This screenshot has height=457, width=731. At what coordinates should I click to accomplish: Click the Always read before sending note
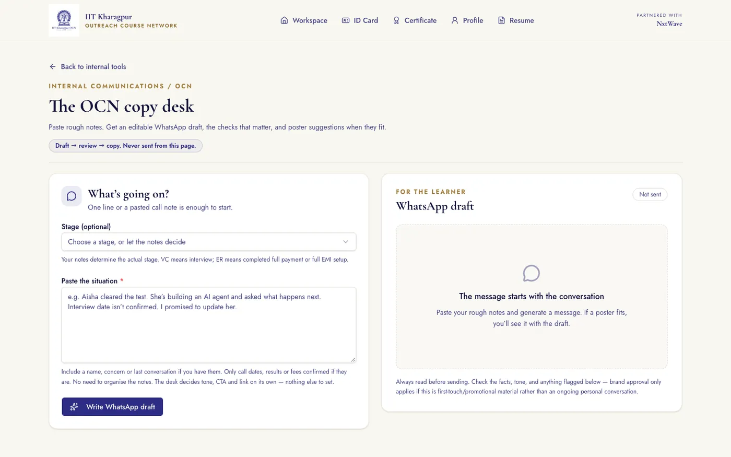click(528, 386)
